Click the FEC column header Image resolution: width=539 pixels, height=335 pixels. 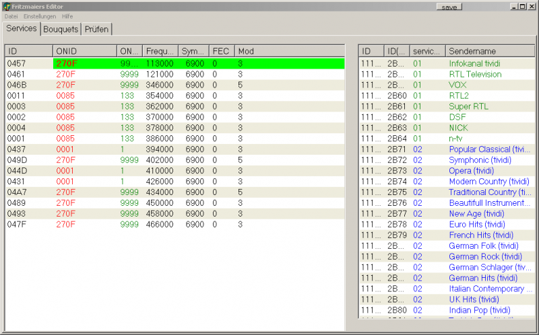221,51
